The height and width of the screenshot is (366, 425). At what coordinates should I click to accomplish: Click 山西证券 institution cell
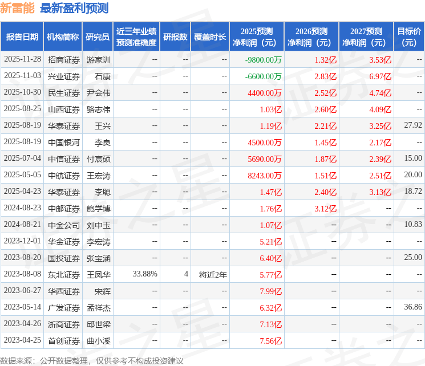[64, 109]
